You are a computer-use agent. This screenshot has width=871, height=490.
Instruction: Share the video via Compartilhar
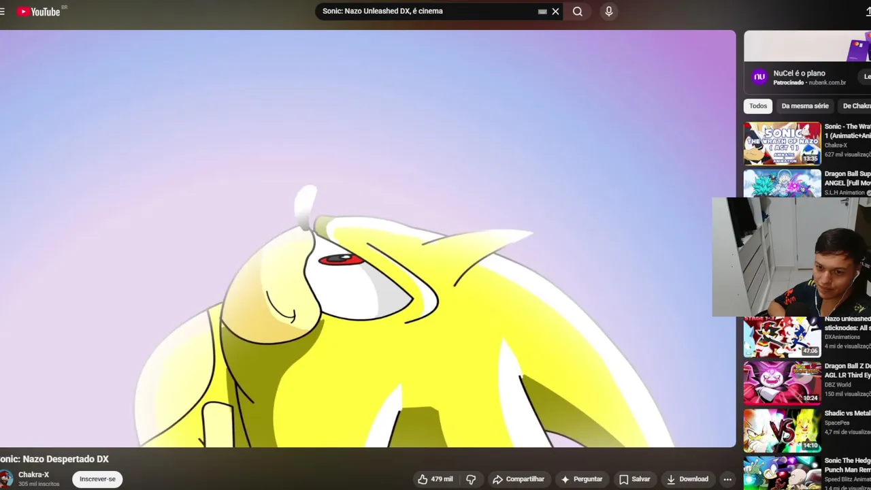click(519, 479)
